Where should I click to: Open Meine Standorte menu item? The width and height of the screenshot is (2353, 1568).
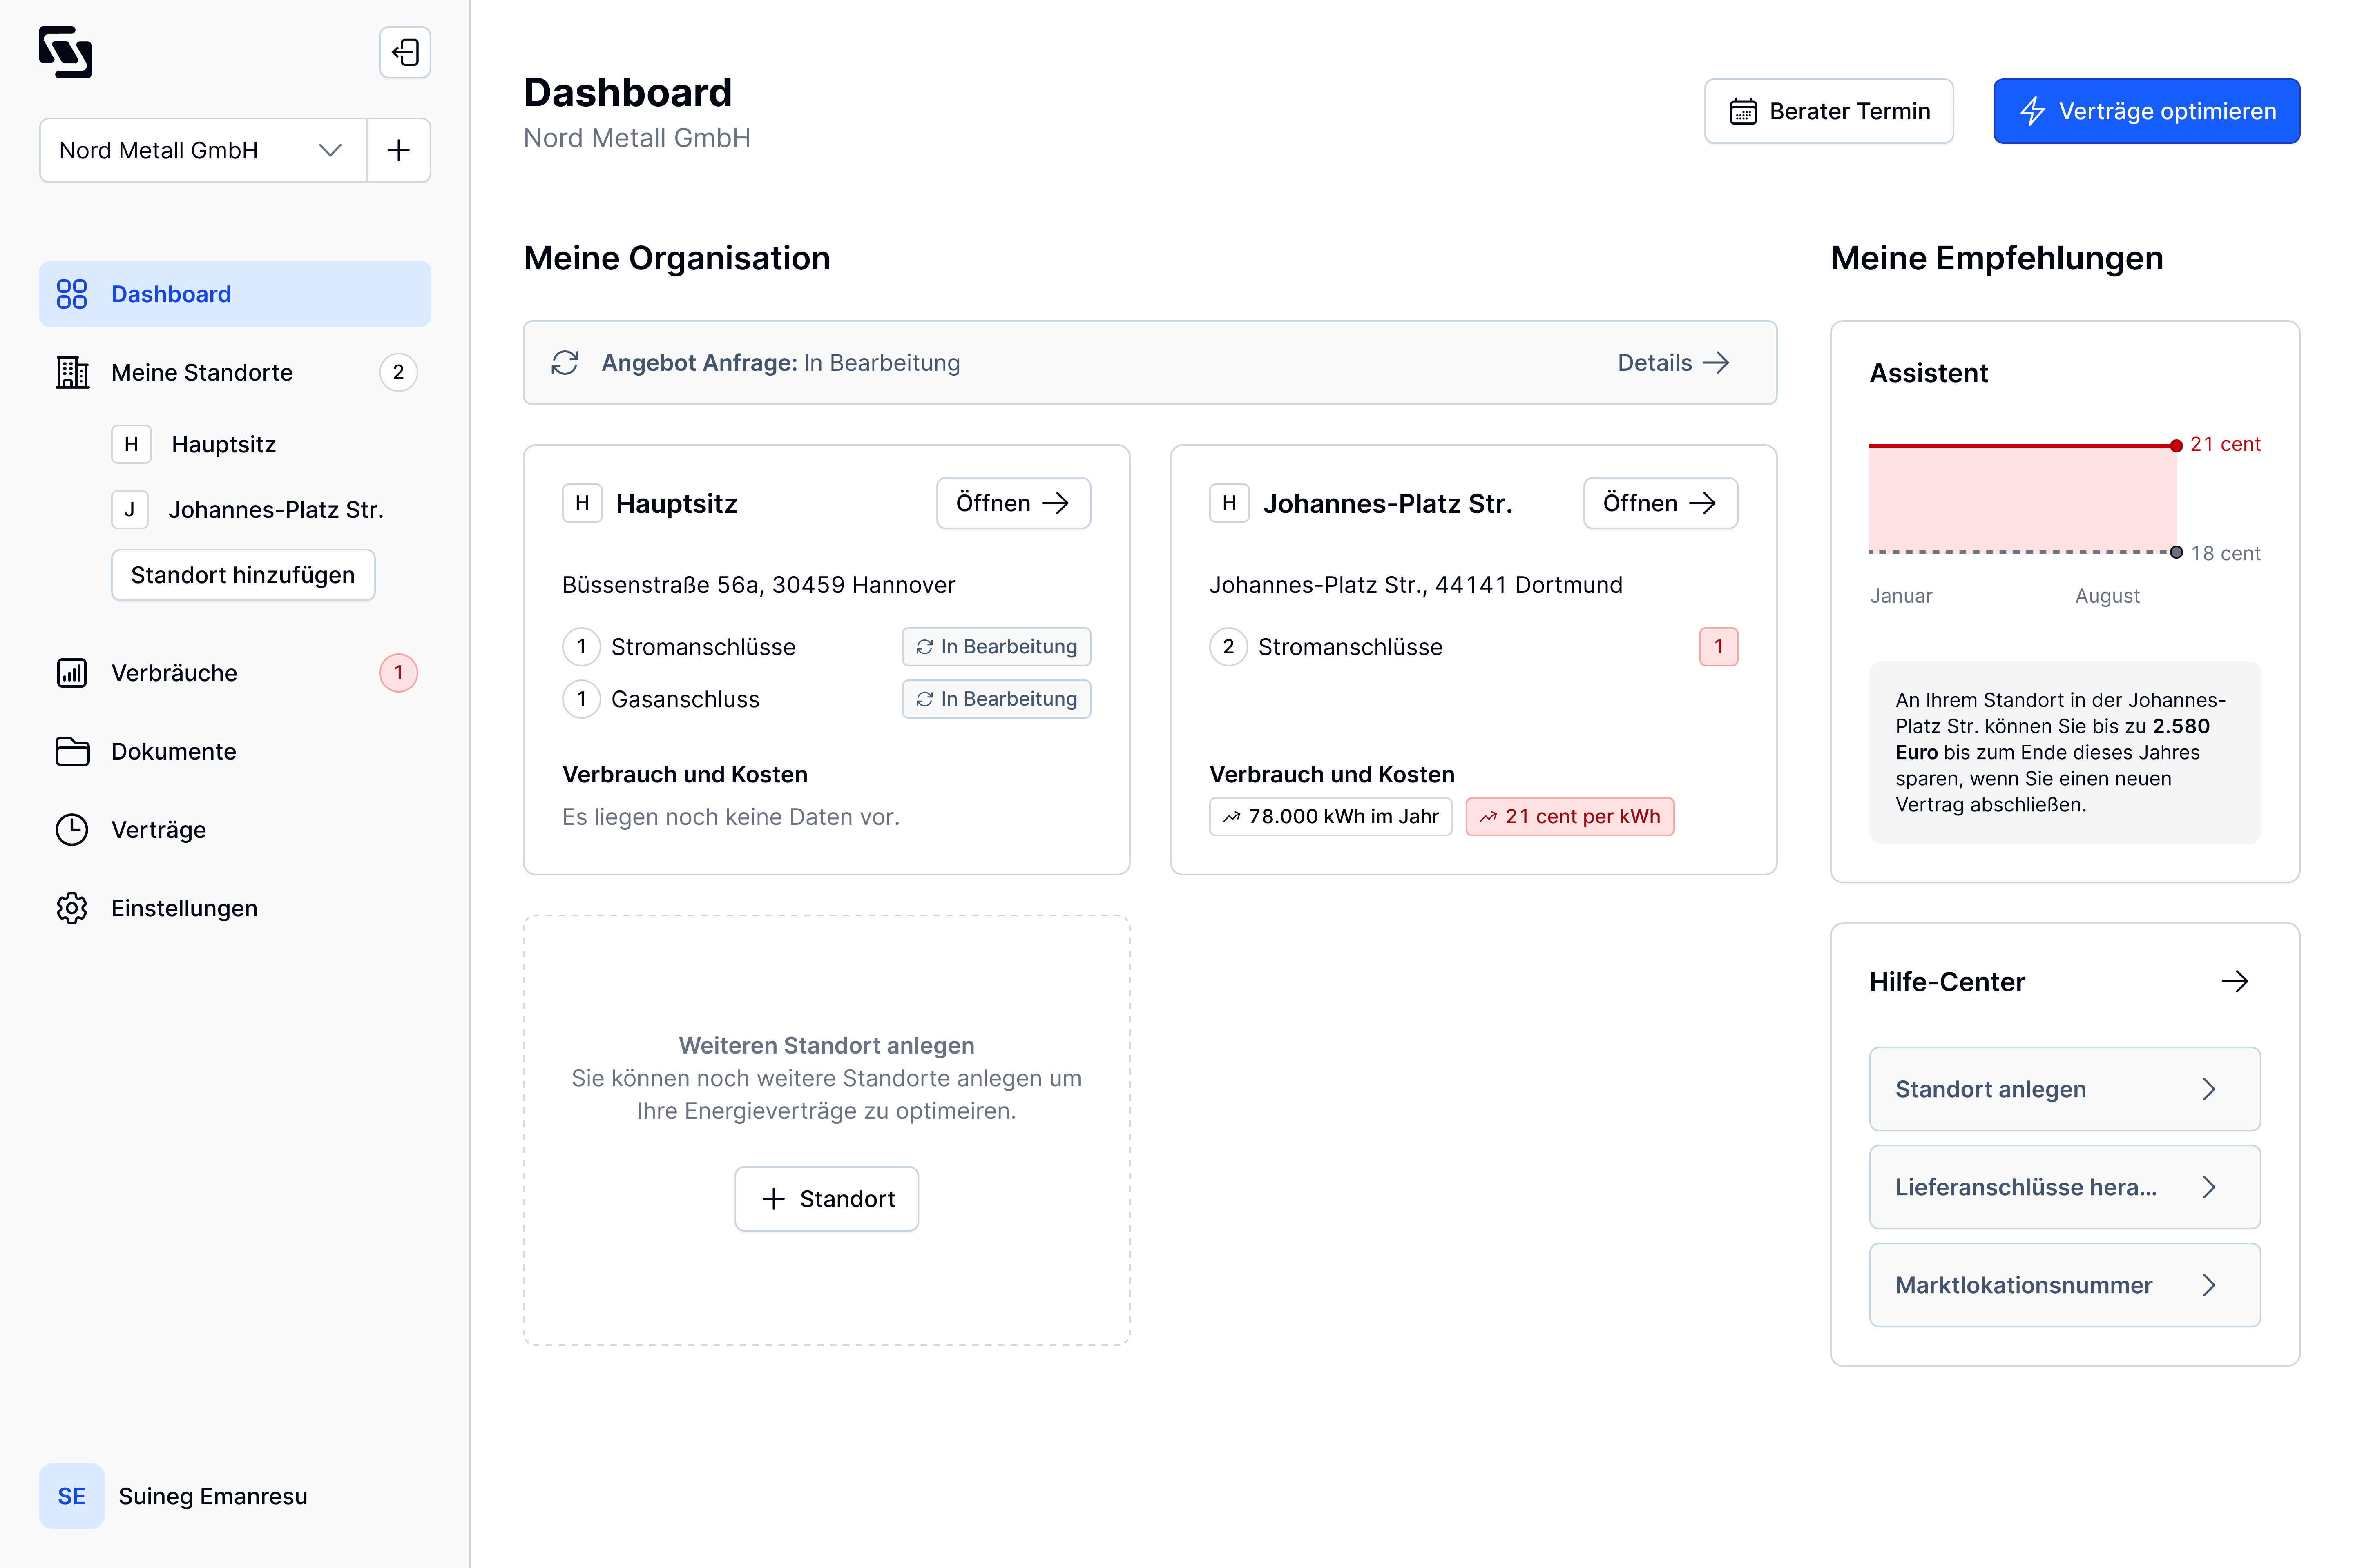tap(202, 372)
